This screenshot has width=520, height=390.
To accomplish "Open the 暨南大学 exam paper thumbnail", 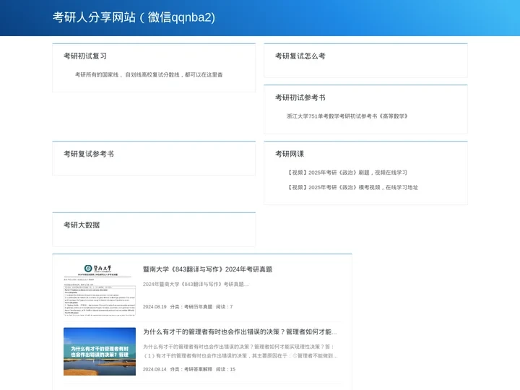I will point(100,290).
